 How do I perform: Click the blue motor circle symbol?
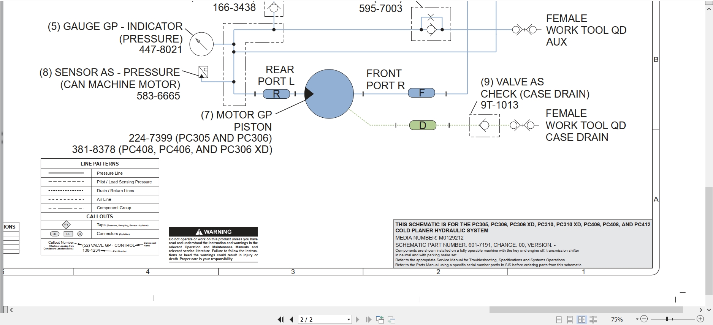click(329, 94)
